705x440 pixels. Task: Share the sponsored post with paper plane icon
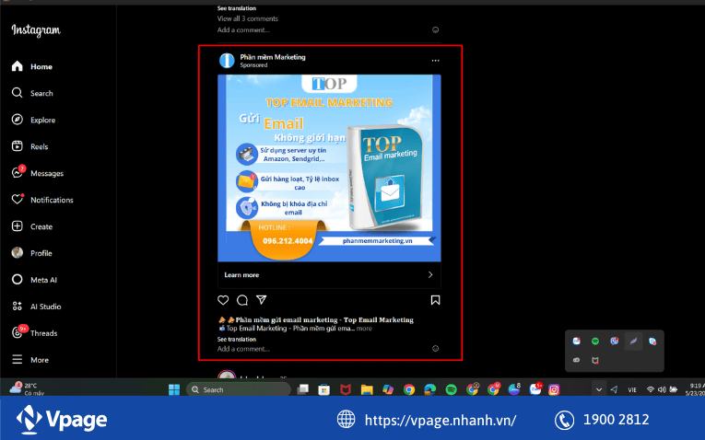[x=261, y=300]
